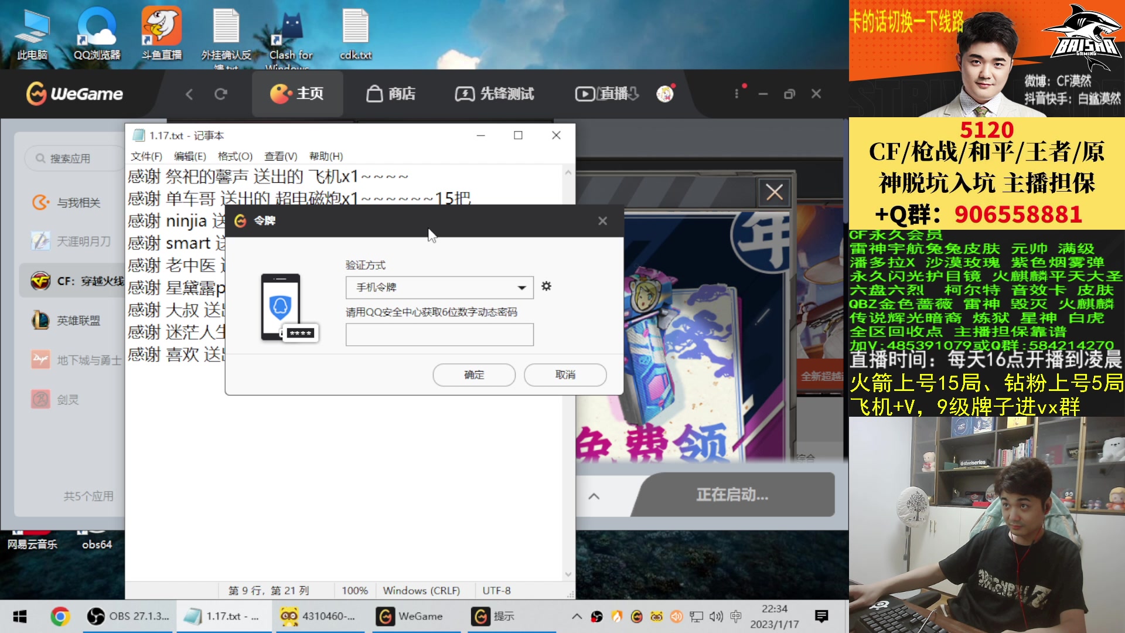Open Chrome from the taskbar
Viewport: 1125px width, 633px height.
[x=60, y=617]
